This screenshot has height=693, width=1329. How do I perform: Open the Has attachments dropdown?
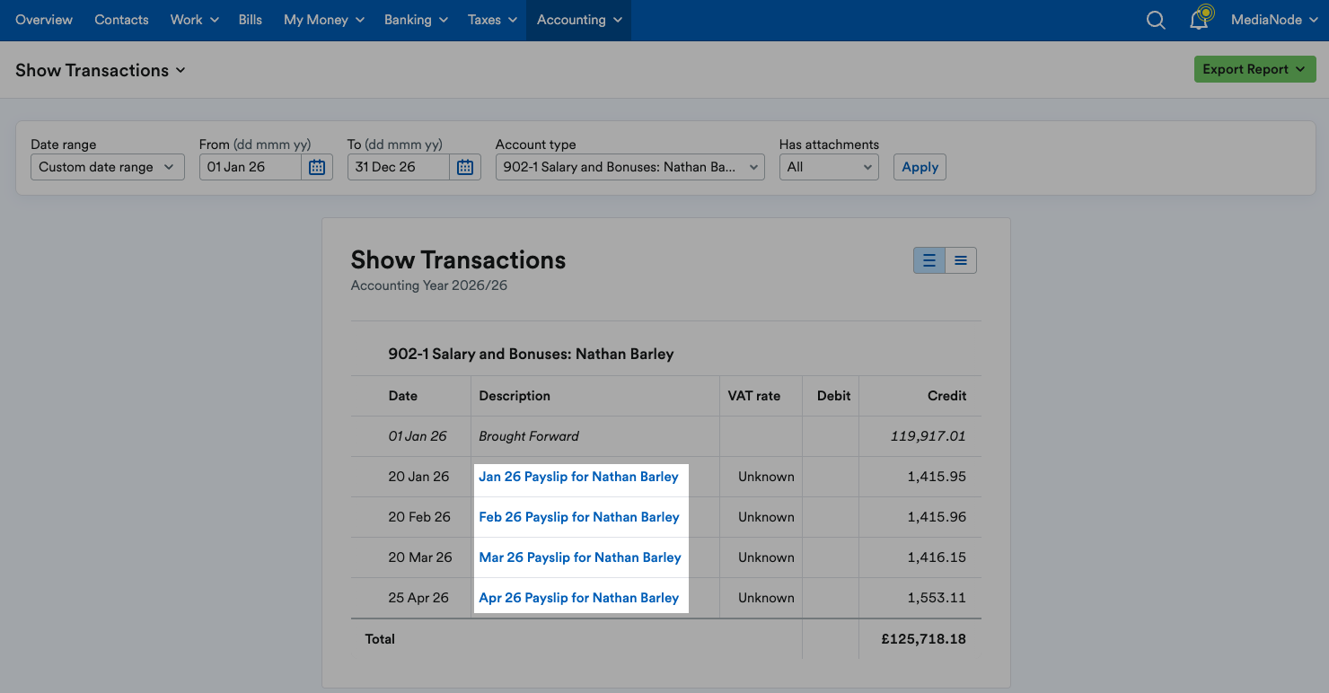(x=829, y=167)
